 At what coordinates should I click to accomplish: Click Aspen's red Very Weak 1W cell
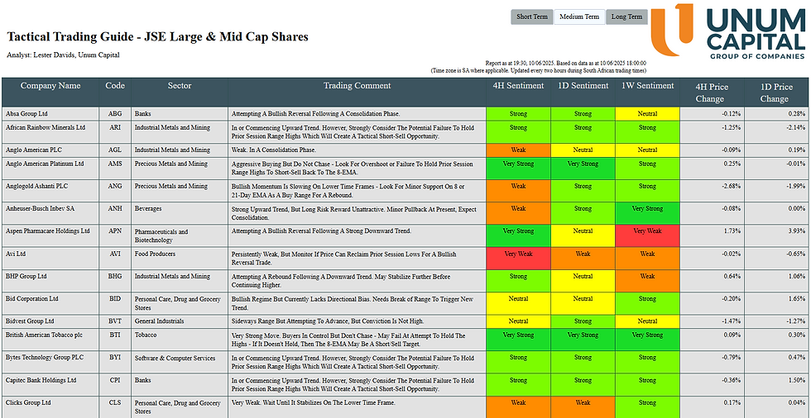[647, 235]
